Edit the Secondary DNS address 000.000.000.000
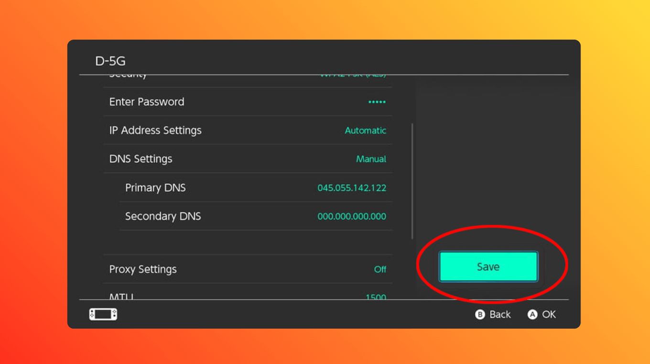The width and height of the screenshot is (650, 364). (351, 216)
